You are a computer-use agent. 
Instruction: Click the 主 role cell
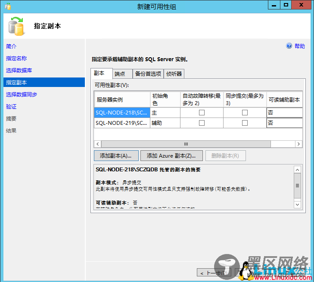click(x=165, y=112)
